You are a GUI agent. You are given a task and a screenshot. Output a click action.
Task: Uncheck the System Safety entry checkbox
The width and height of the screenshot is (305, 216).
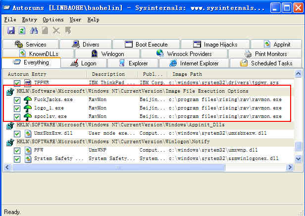pos(17,159)
